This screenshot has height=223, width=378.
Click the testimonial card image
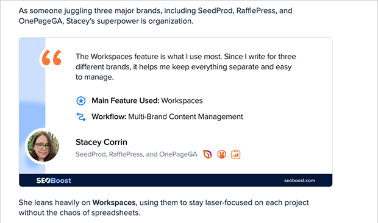[x=176, y=112]
